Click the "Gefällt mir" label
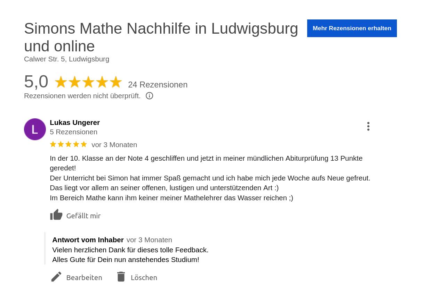This screenshot has width=423, height=303. coord(83,216)
